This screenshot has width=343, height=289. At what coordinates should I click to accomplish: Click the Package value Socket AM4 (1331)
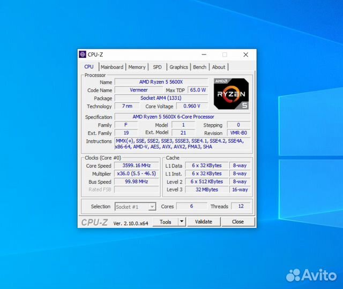pyautogui.click(x=161, y=98)
